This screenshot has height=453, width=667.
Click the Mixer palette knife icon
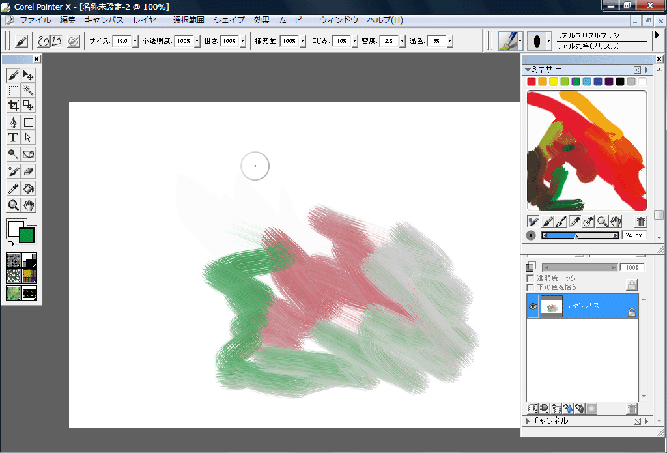tap(561, 222)
